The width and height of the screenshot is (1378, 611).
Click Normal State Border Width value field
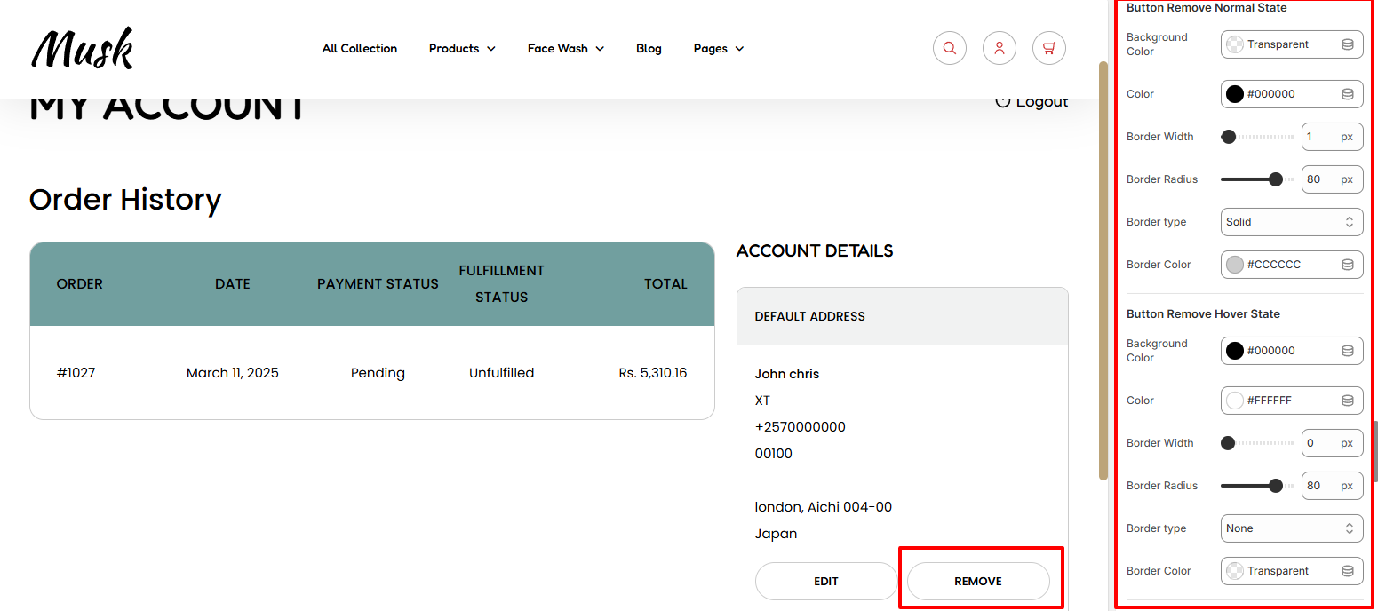click(x=1332, y=137)
